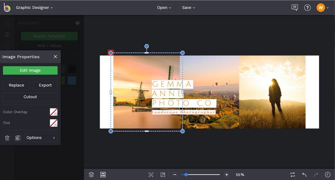Close the Image Properties panel
The width and height of the screenshot is (335, 180).
coord(55,57)
